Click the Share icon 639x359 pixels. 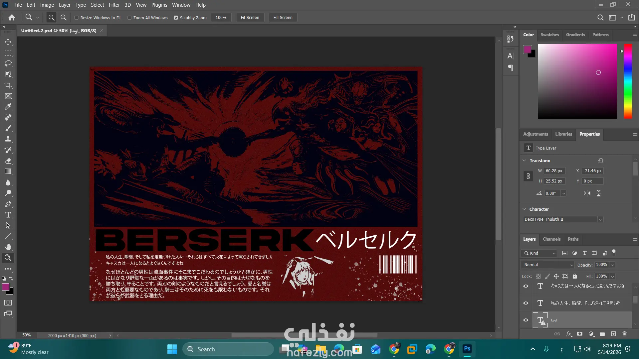click(632, 18)
